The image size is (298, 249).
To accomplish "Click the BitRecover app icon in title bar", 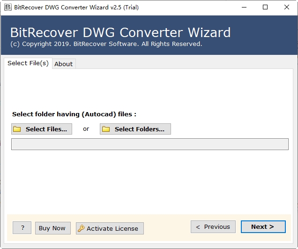I will 8,7.
